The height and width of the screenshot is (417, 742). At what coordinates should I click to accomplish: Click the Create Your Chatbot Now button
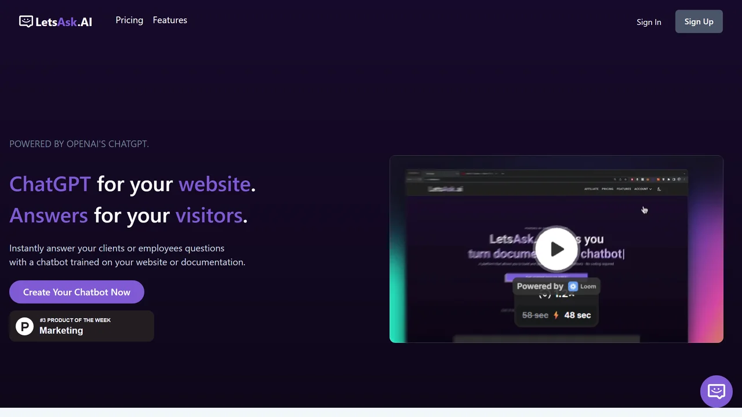(x=77, y=292)
